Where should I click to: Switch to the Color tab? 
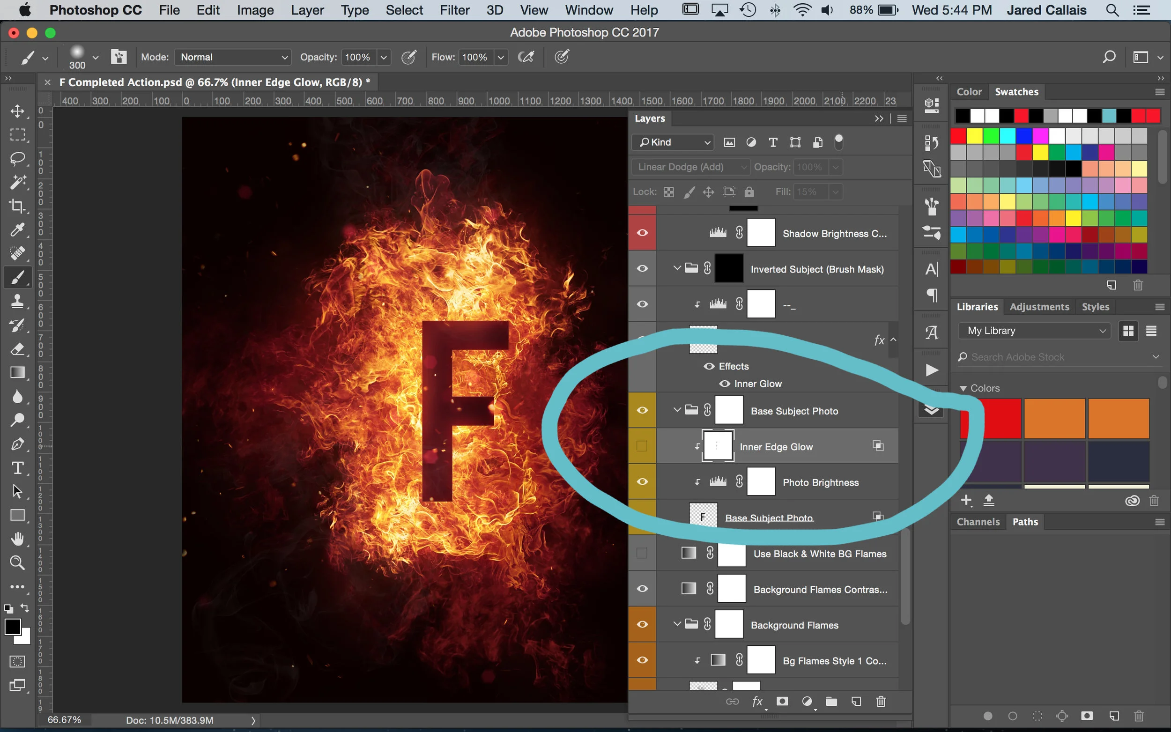pyautogui.click(x=969, y=91)
